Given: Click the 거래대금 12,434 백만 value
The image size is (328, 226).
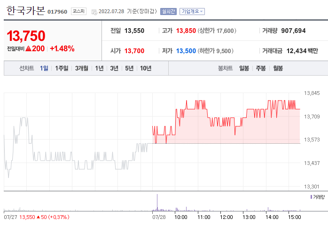Looking at the screenshot, I should coord(302,51).
